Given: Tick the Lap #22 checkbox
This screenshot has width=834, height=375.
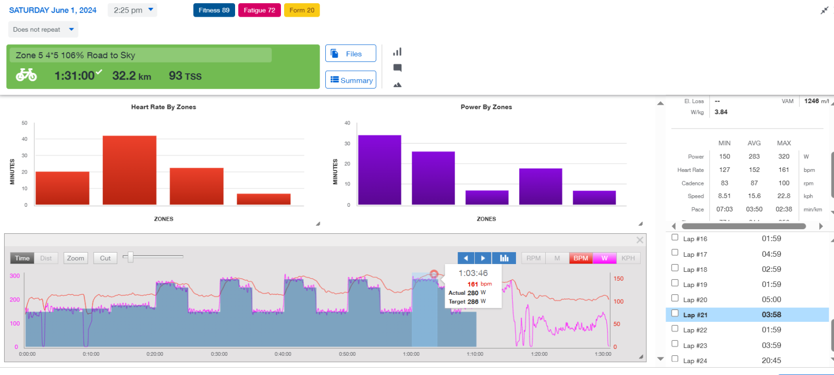Looking at the screenshot, I should pyautogui.click(x=675, y=329).
